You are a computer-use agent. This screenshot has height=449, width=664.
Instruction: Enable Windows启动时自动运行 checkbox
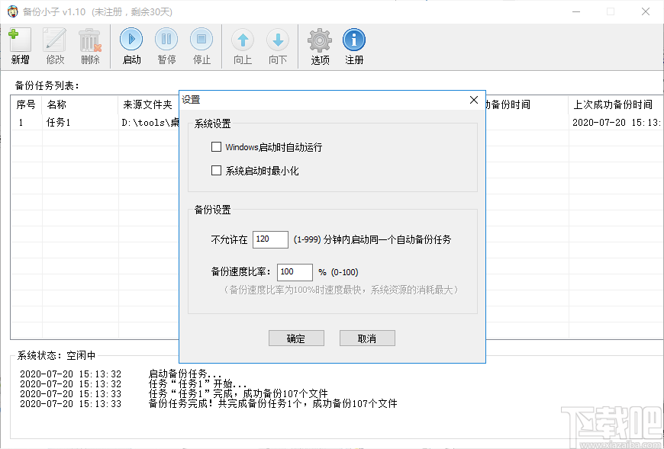pos(216,147)
